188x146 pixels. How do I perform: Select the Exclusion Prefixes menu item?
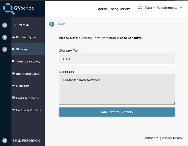pos(28,110)
